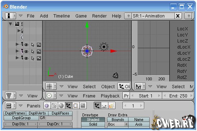Select the Solid drawtype button
The image size is (197, 131).
93,124
